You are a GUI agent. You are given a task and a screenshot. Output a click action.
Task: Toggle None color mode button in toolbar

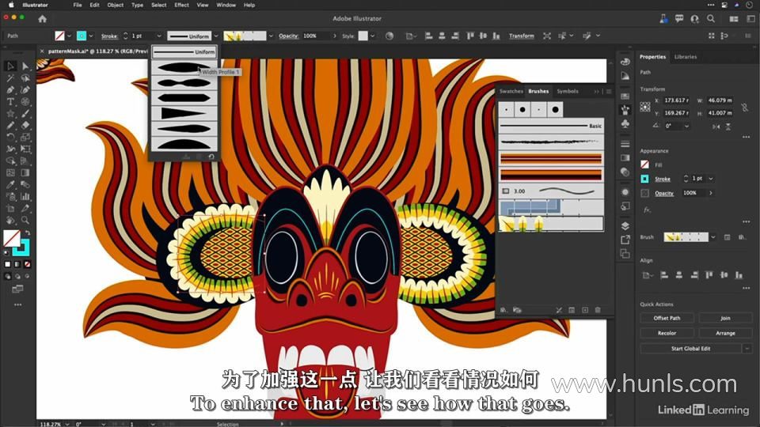(27, 264)
